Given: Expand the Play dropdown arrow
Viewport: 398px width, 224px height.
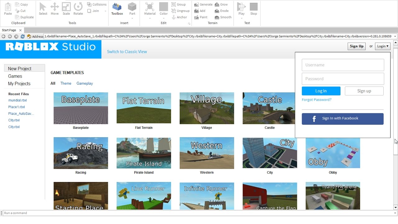Looking at the screenshot, I should [241, 18].
